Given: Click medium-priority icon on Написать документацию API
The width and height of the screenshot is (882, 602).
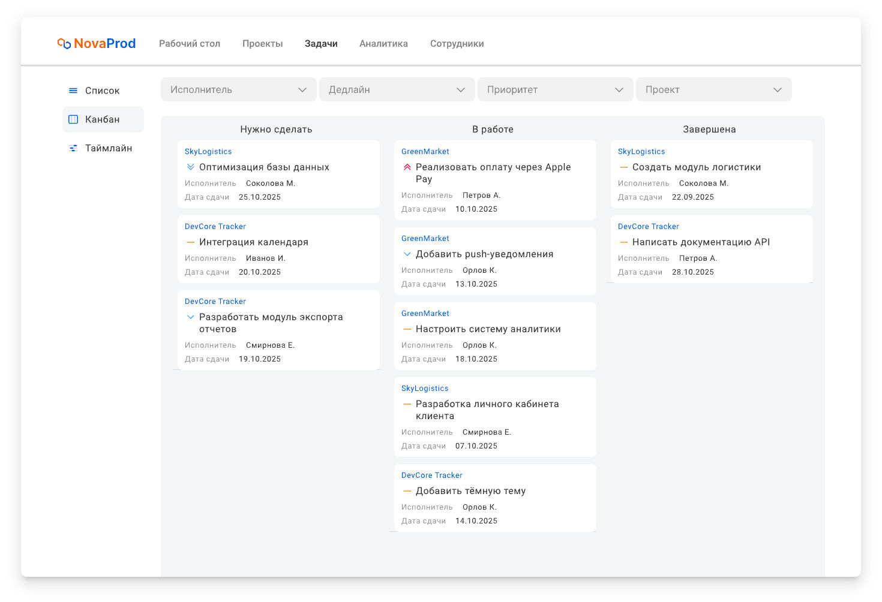Looking at the screenshot, I should [624, 242].
